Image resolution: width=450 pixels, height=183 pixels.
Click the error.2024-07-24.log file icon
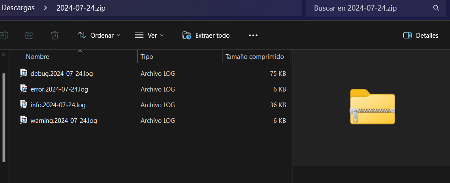[24, 89]
